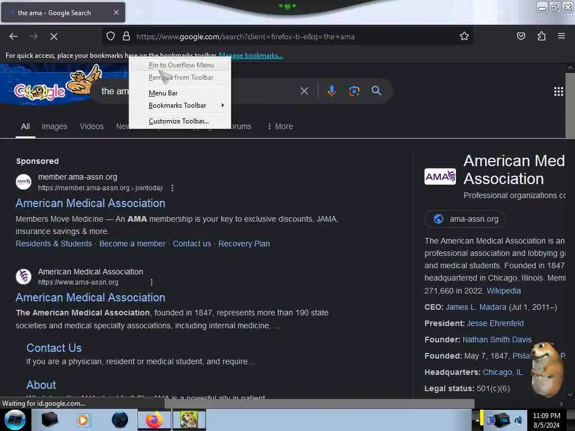Click the padlock site info icon
Image resolution: width=575 pixels, height=431 pixels.
(126, 36)
